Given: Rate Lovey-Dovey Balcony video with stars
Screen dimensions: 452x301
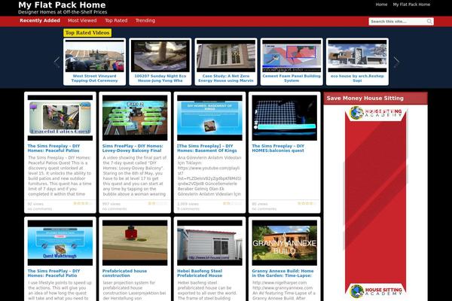Looking at the screenshot, I should [157, 203].
